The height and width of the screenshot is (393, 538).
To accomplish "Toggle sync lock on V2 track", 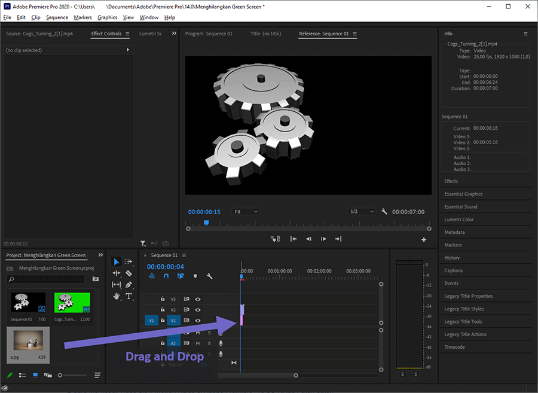I will tap(187, 310).
